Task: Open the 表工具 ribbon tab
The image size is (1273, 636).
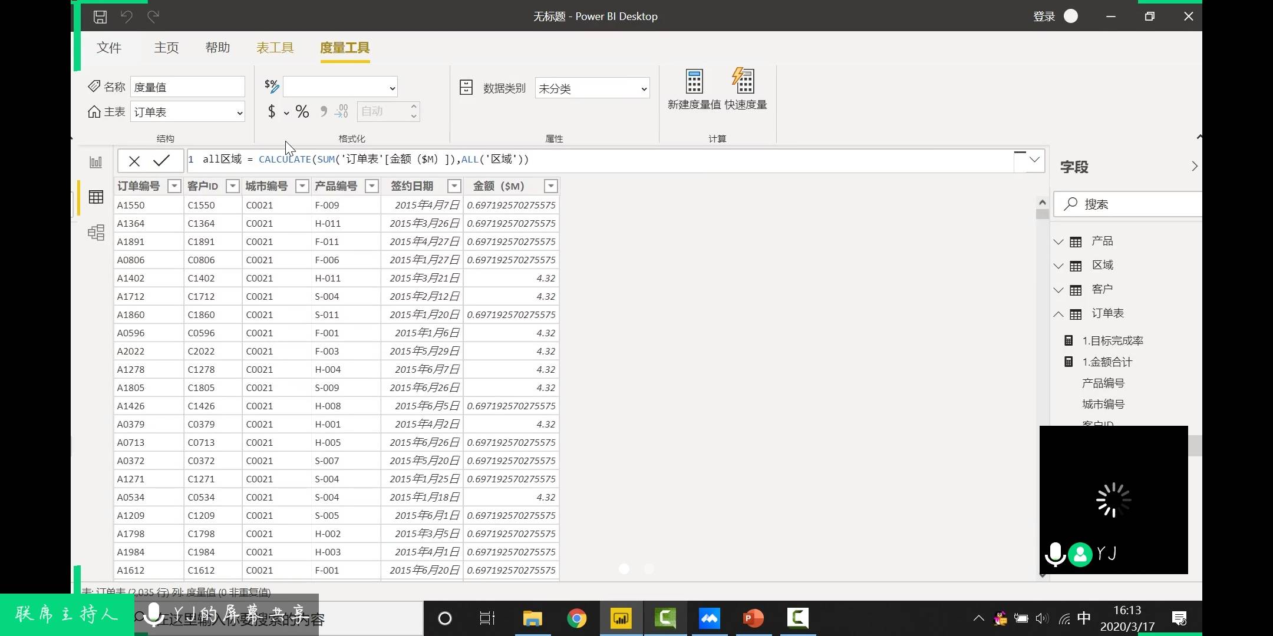Action: click(275, 48)
